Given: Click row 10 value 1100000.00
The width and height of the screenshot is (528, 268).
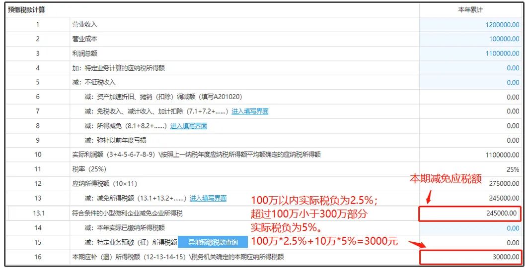Looking at the screenshot, I should pos(502,155).
